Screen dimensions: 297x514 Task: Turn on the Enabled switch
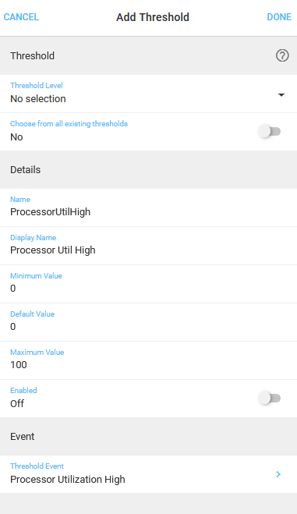pyautogui.click(x=270, y=399)
